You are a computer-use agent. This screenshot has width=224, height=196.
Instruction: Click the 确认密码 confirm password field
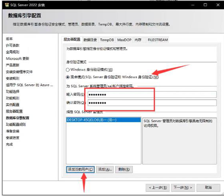point(152,103)
